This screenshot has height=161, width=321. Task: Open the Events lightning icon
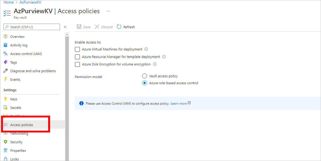[x=6, y=79]
